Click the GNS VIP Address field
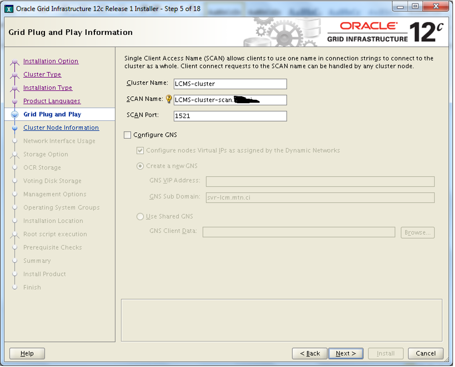This screenshot has height=367, width=455. (320, 182)
